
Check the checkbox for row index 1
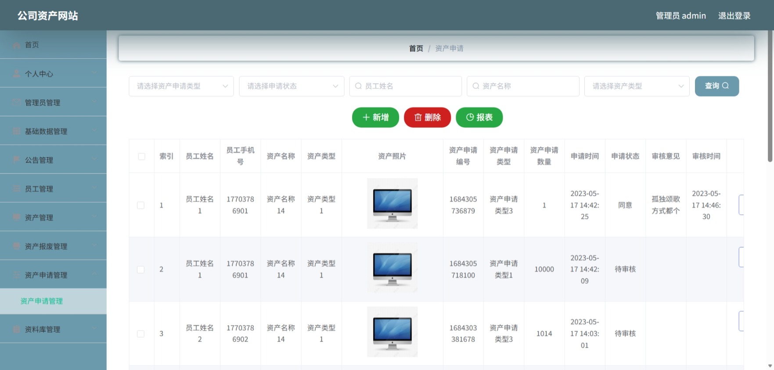140,205
